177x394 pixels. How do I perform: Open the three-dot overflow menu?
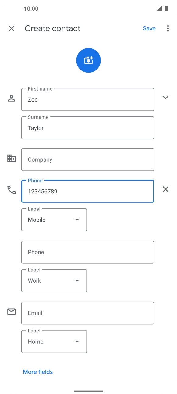click(168, 28)
